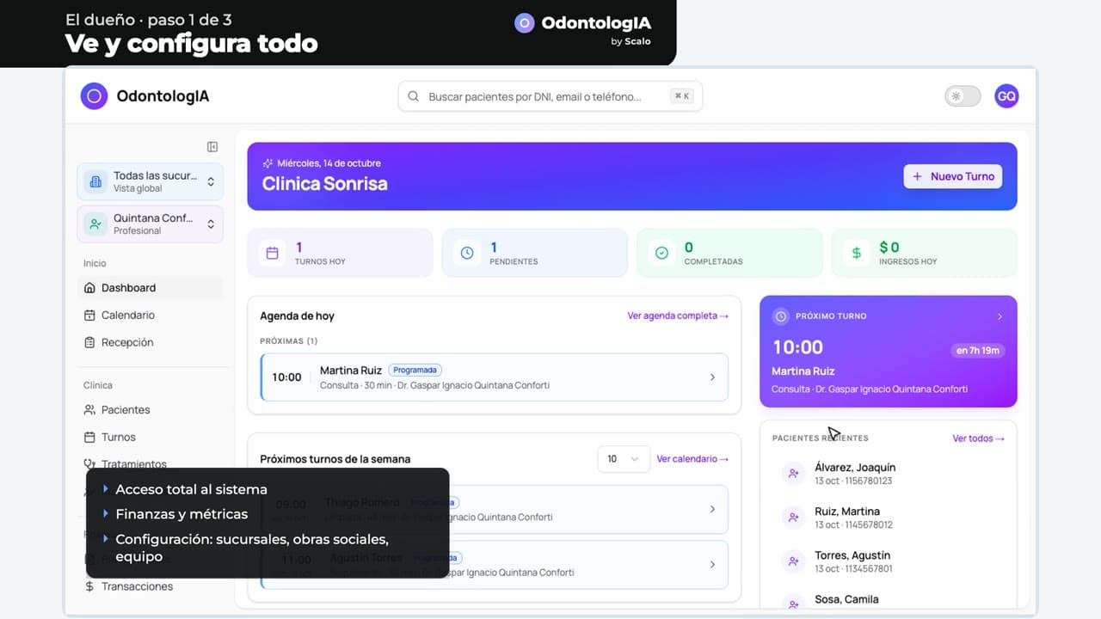The width and height of the screenshot is (1101, 619).
Task: Click the Programada badge for Martina Ruiz
Action: coord(415,370)
